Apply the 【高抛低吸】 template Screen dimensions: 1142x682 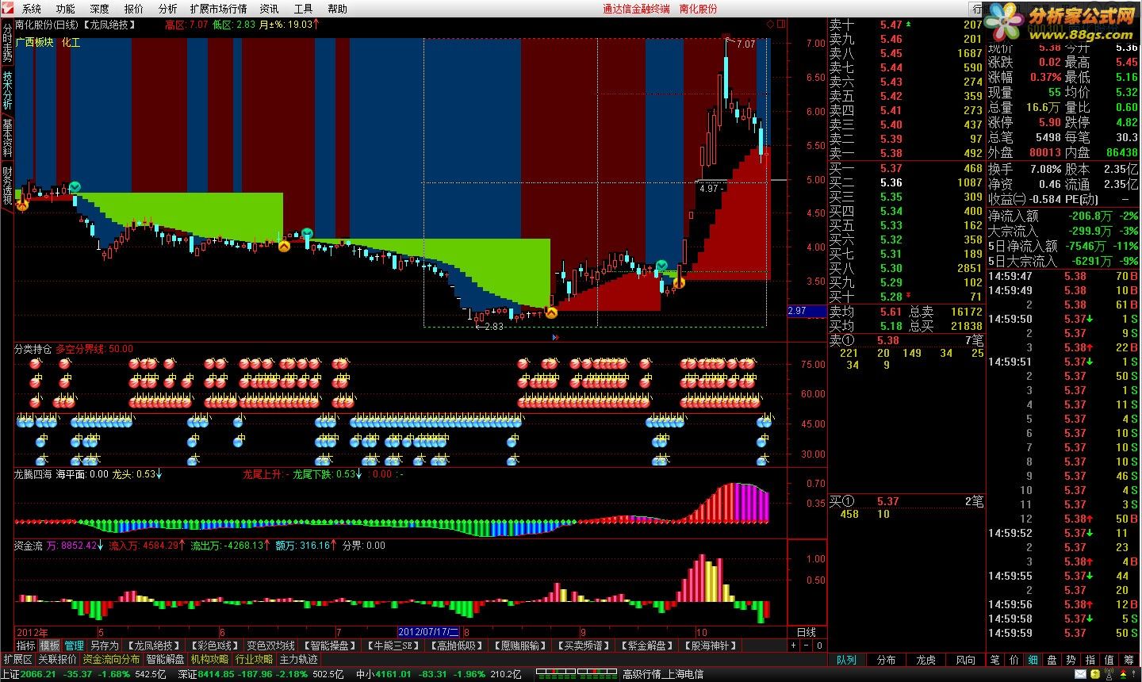click(458, 646)
